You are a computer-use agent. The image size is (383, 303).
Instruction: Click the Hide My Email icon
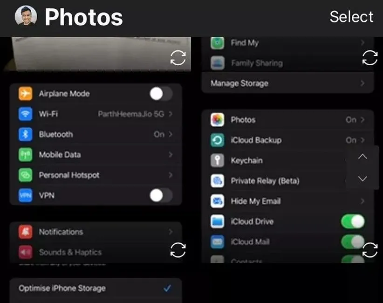217,201
